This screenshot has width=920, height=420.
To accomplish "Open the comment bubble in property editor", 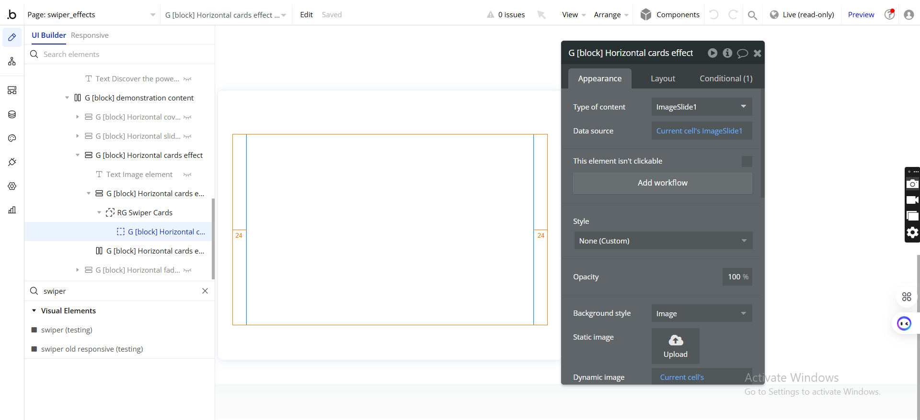I will [x=742, y=53].
